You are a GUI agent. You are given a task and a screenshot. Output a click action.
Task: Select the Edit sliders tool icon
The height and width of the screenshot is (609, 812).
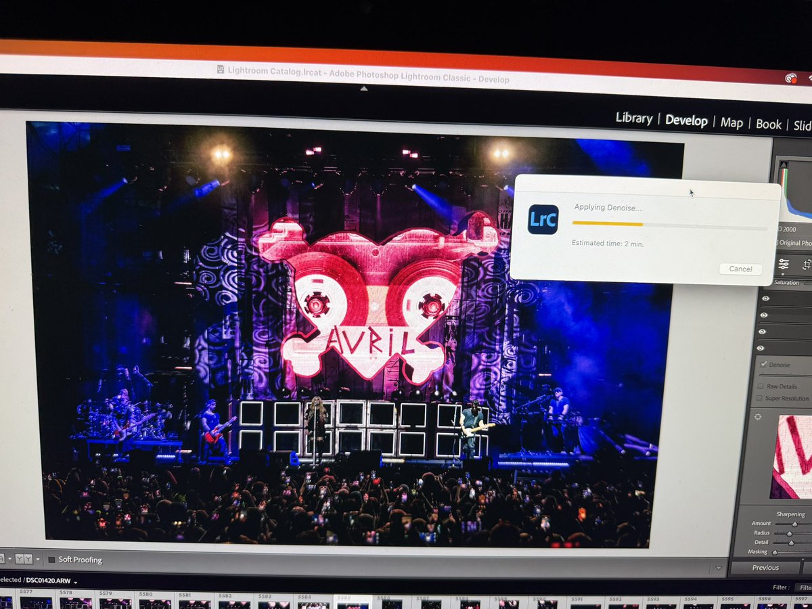point(784,265)
